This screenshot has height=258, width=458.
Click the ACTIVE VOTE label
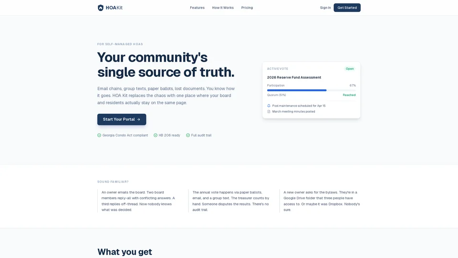[278, 69]
